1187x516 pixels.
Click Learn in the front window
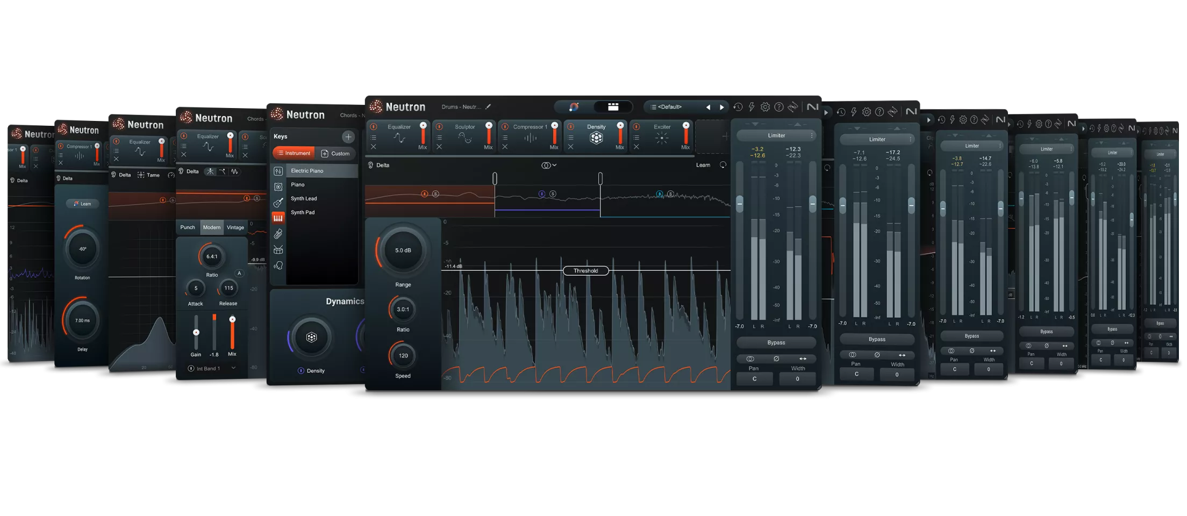(x=703, y=165)
